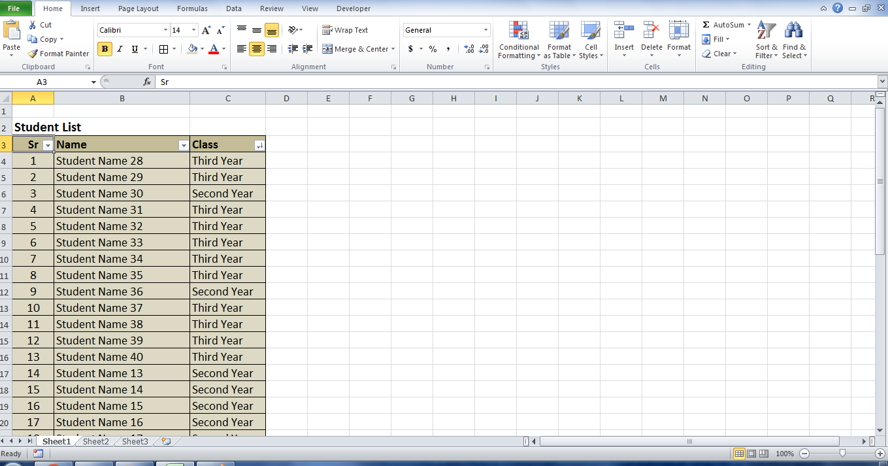The width and height of the screenshot is (888, 466).
Task: Click the Merge & Center icon
Action: pos(327,49)
